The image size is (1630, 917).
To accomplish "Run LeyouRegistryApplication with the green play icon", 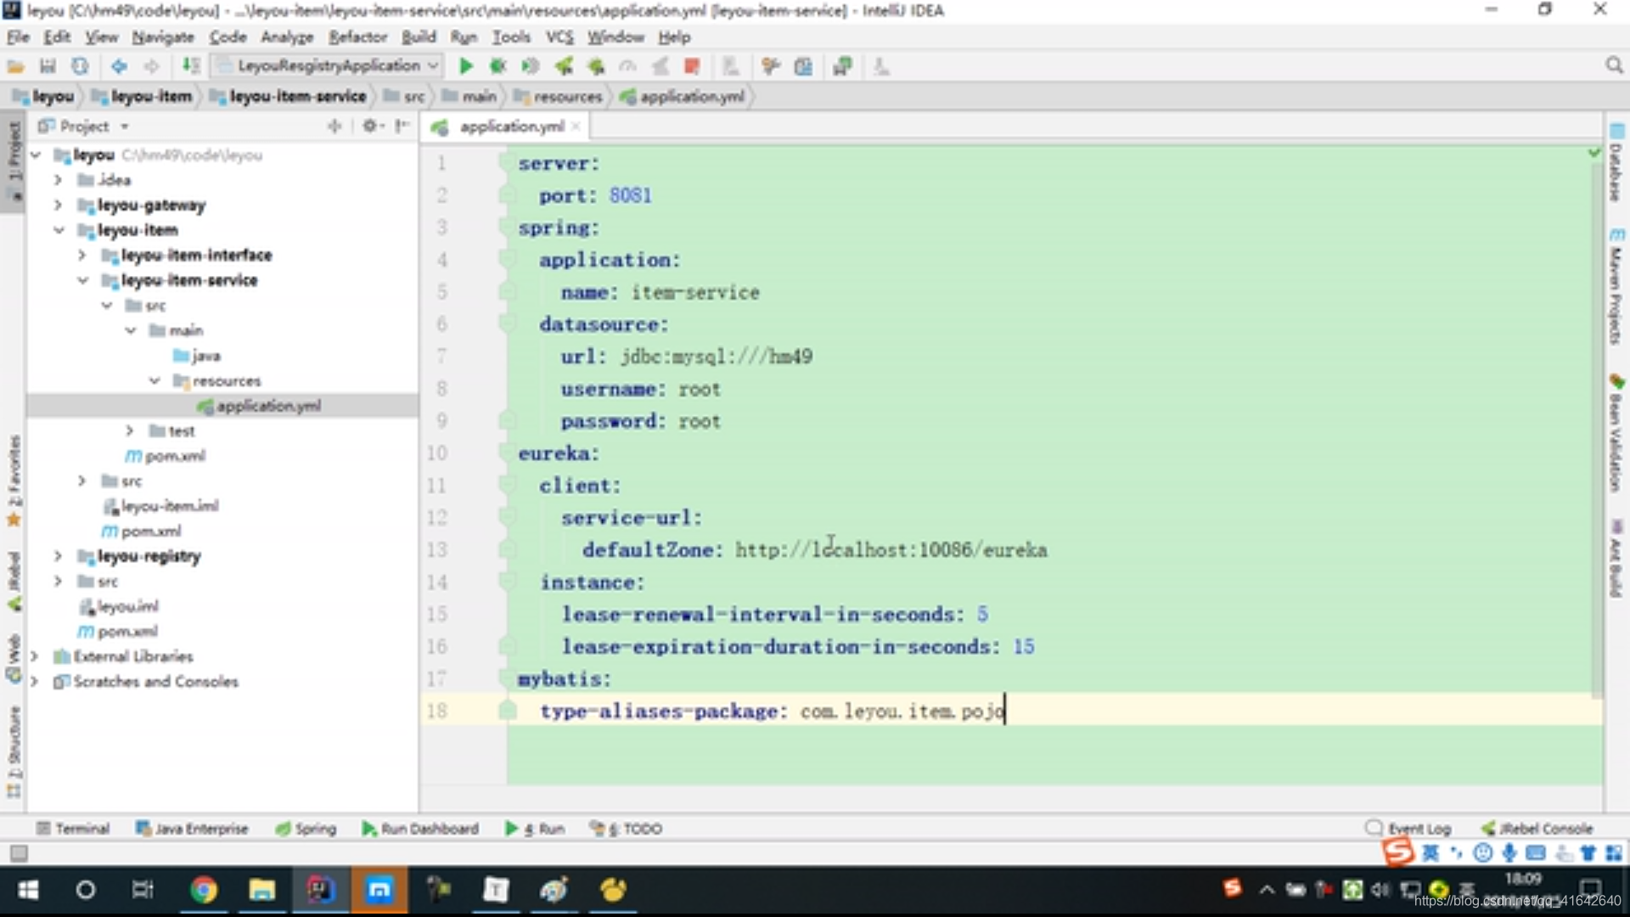I will pos(465,66).
